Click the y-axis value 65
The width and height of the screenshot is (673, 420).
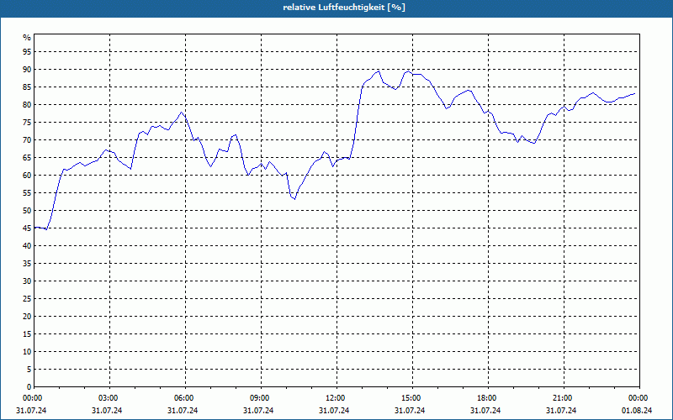coord(27,158)
